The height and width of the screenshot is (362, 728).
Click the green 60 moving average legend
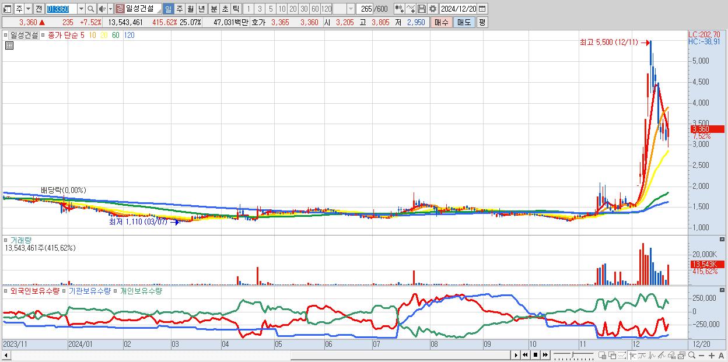click(x=116, y=35)
